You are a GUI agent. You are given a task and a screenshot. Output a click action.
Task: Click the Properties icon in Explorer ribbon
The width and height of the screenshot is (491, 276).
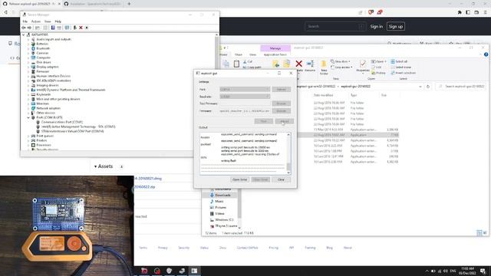363,64
